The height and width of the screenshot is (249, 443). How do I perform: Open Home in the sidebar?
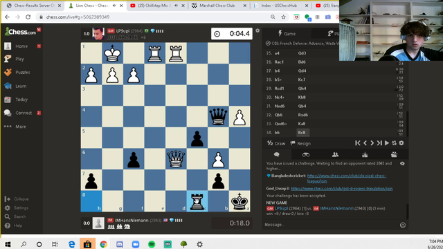pos(21,46)
